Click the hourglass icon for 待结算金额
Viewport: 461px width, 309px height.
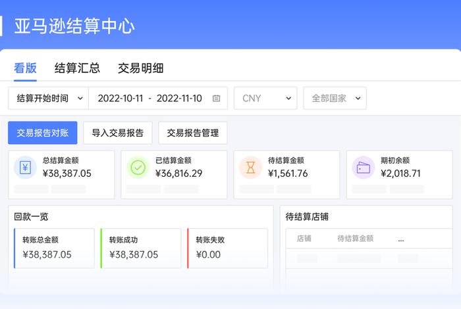point(250,168)
